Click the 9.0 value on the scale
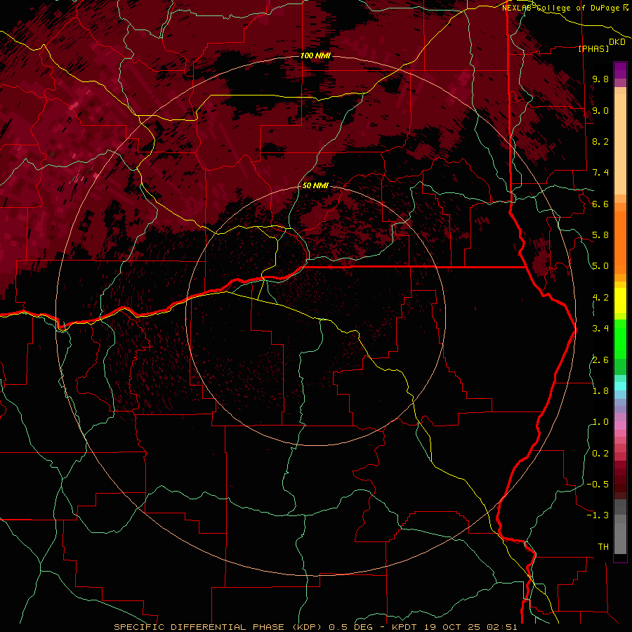The image size is (632, 632). pos(600,110)
